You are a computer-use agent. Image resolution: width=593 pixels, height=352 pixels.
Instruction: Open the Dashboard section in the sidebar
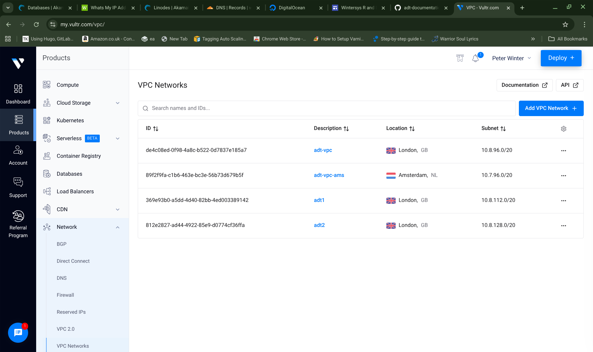pos(18,93)
